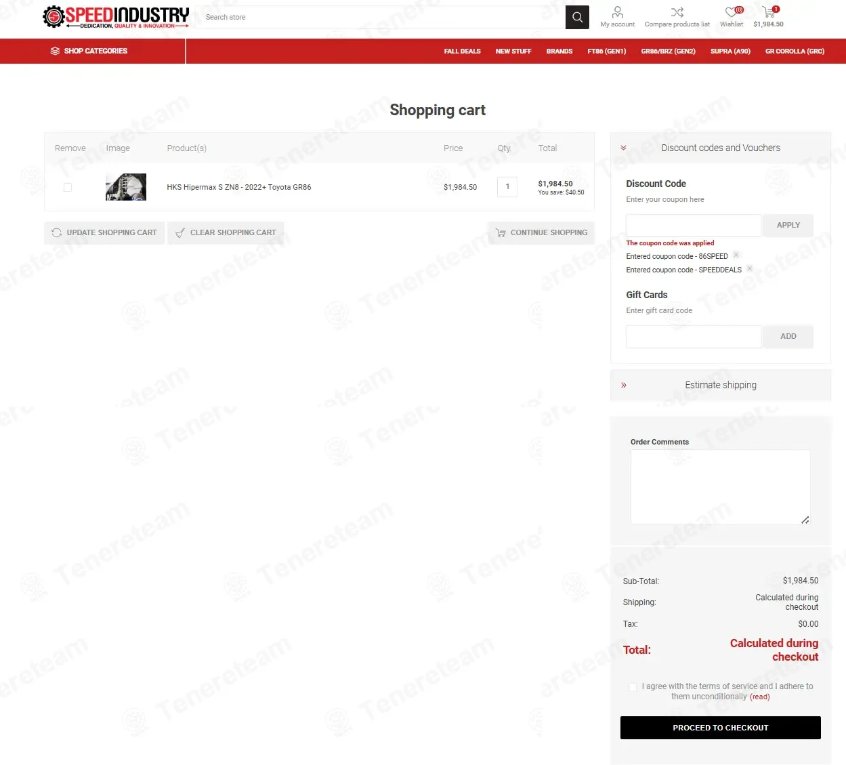Viewport: 846px width, 765px height.
Task: Remove the SPEEDDEALS coupon code
Action: pos(750,268)
